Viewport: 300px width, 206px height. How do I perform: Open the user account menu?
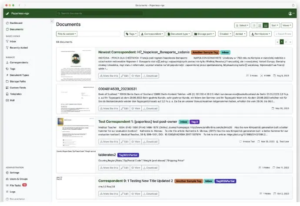point(291,13)
